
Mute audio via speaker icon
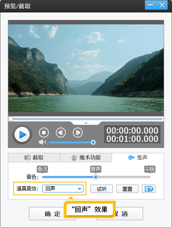click(x=42, y=142)
